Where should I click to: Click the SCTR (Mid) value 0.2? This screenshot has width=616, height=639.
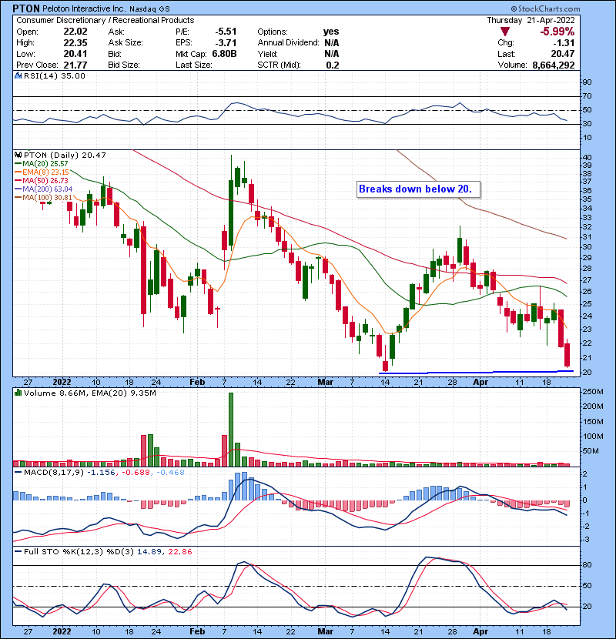[333, 65]
